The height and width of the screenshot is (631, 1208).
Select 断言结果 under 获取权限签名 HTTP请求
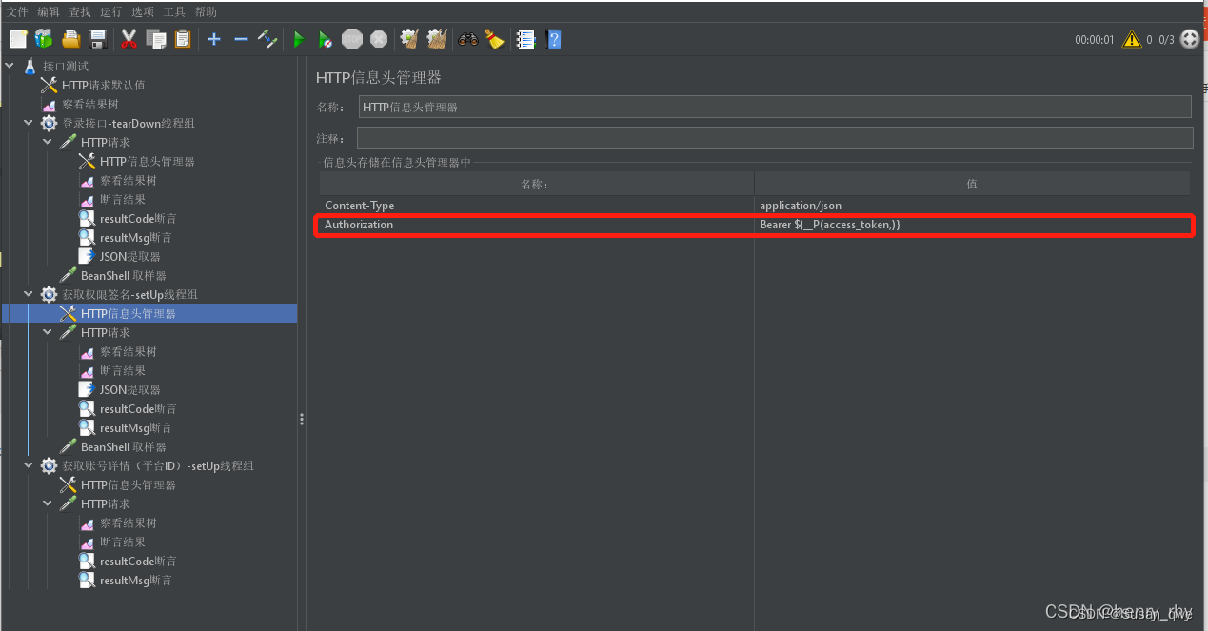123,370
